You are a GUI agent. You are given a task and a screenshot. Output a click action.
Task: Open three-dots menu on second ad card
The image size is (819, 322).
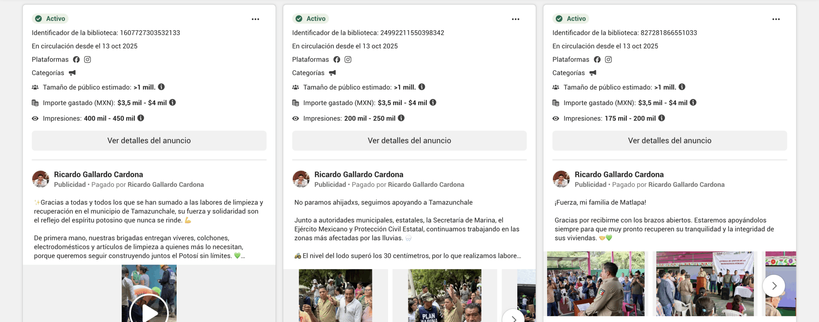click(x=515, y=19)
